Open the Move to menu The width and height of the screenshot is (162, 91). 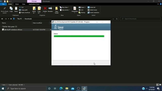point(34,10)
